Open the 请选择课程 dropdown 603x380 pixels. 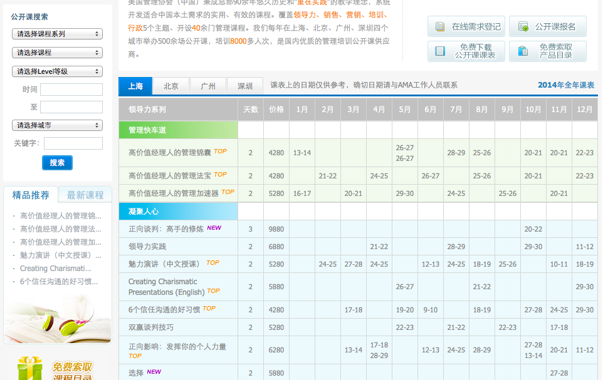point(57,53)
